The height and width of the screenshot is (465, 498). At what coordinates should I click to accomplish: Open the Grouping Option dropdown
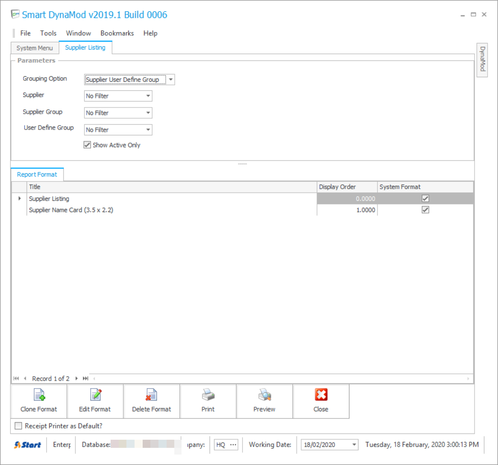click(171, 79)
